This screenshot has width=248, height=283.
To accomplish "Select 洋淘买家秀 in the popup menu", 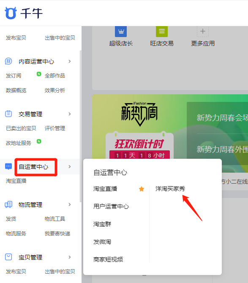I will [x=170, y=189].
